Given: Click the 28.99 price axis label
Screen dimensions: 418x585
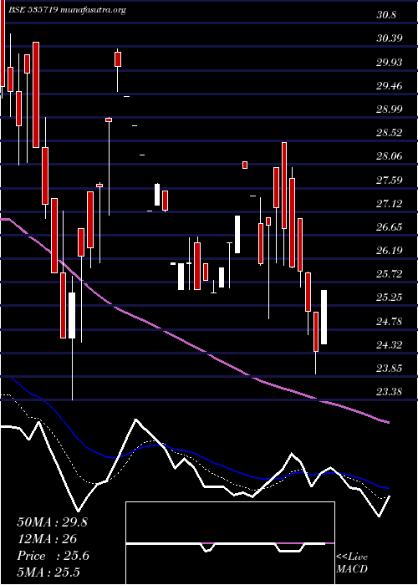Looking at the screenshot, I should (x=390, y=109).
